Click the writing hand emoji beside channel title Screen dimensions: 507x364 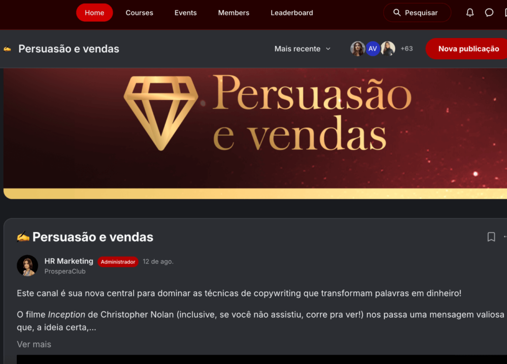(x=7, y=49)
